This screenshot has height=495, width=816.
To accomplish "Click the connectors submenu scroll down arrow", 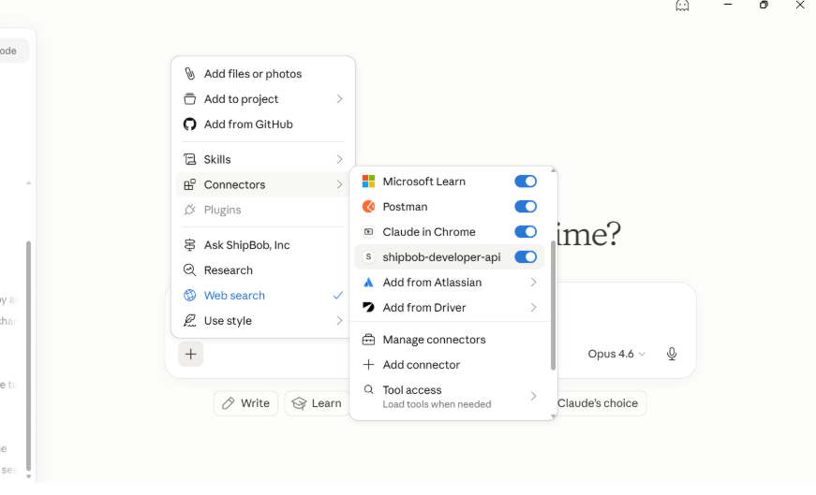I will tap(553, 416).
